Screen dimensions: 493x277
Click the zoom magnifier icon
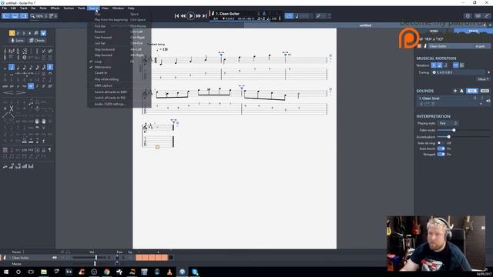point(32,16)
